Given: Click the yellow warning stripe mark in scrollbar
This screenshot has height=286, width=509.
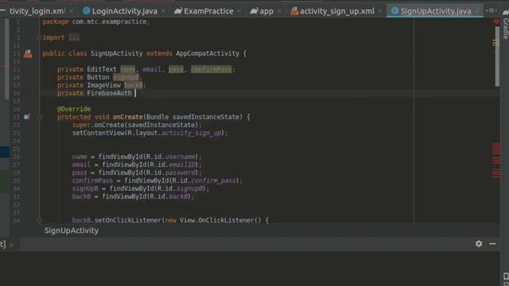Looking at the screenshot, I should [495, 43].
